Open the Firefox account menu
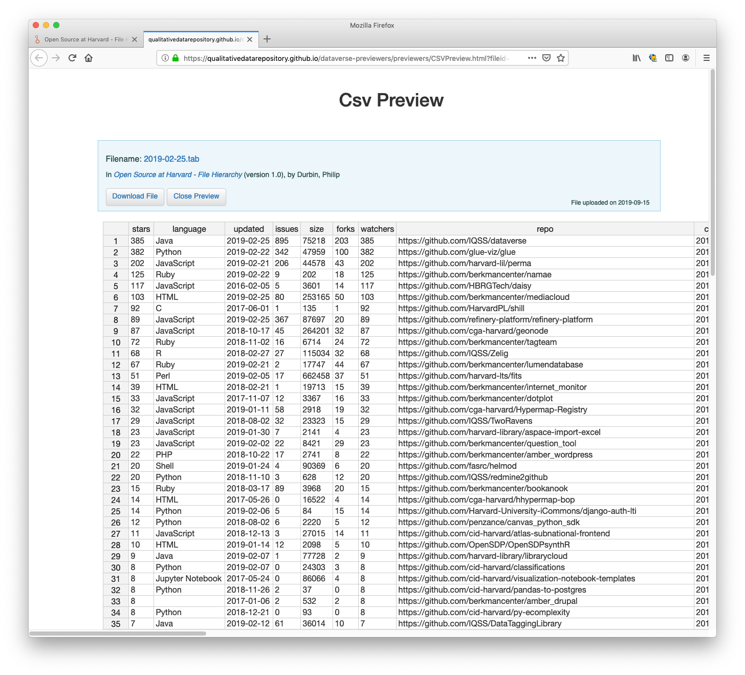The image size is (745, 675). [686, 58]
